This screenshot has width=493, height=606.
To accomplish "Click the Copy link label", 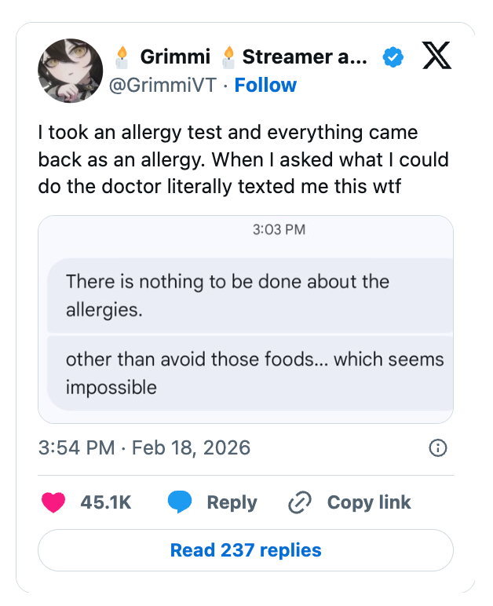I will [368, 502].
